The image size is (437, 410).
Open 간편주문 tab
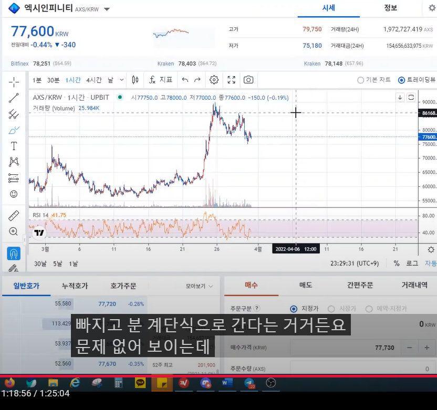click(360, 285)
